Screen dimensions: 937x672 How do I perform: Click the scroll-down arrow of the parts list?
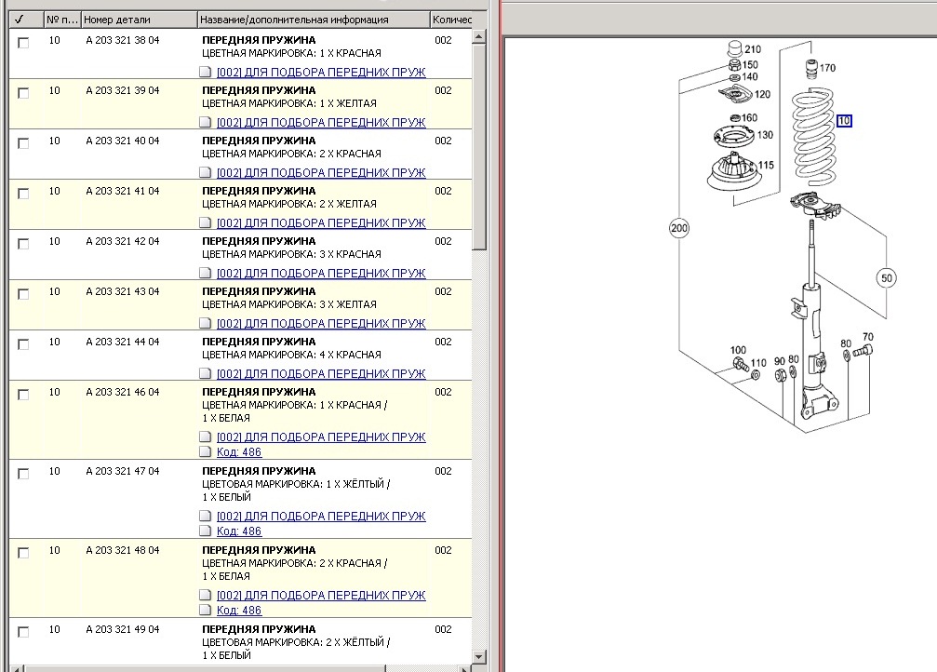click(x=479, y=654)
